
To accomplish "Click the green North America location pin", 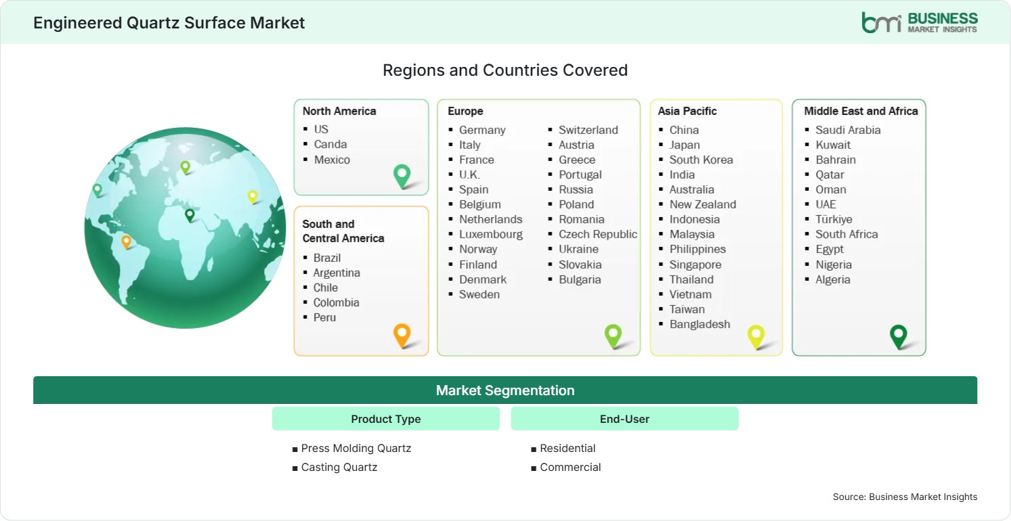I will (x=402, y=177).
